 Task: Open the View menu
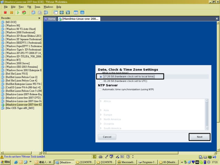(x=21, y=7)
